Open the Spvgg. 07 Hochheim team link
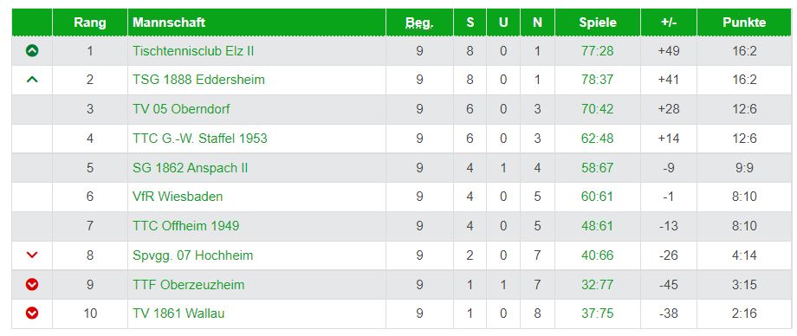 pos(192,255)
